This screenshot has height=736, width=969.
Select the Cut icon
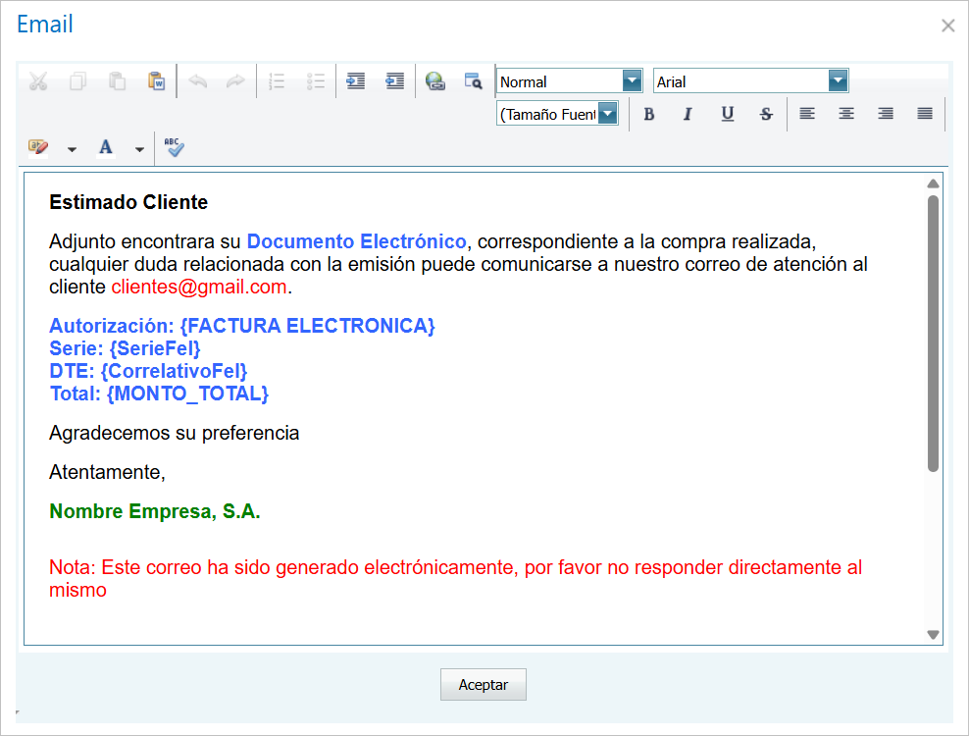37,80
